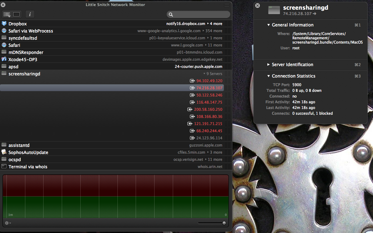The width and height of the screenshot is (373, 233).
Task: Click incoming connection icon beside 121.191.71.215
Action: [x=190, y=124]
